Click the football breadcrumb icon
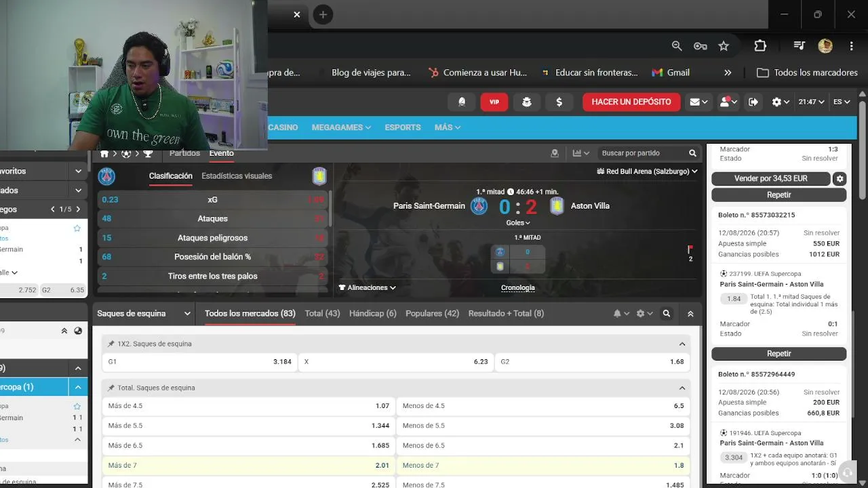Viewport: 868px width, 488px height. click(126, 154)
